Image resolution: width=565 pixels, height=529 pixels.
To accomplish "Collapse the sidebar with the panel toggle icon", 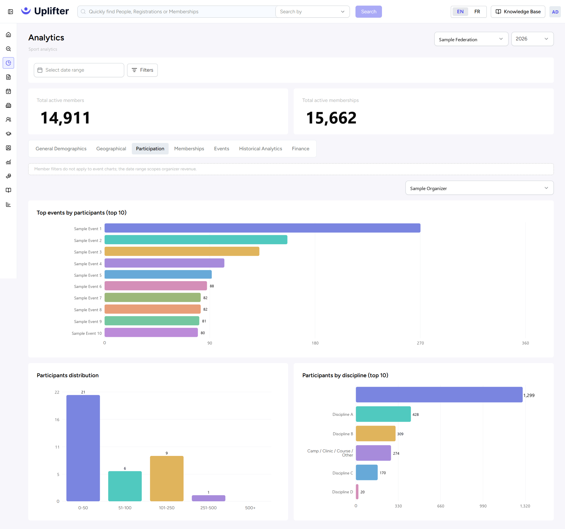I will (11, 12).
